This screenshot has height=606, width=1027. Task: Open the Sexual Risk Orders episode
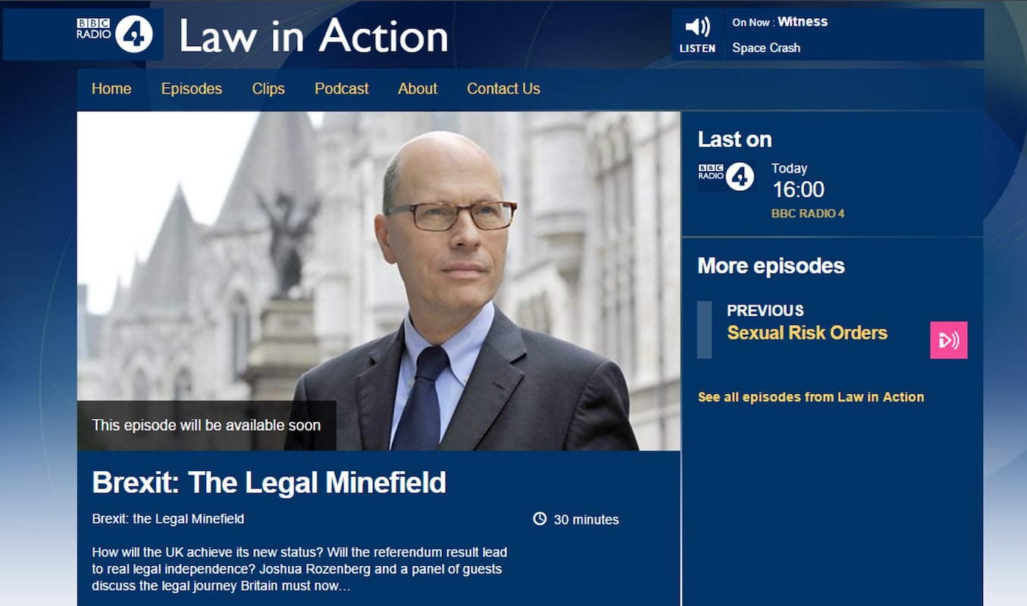coord(807,333)
